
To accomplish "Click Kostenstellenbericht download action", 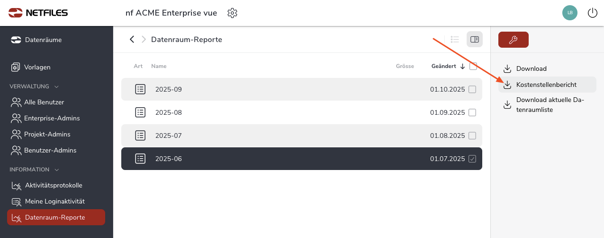I will click(x=546, y=85).
